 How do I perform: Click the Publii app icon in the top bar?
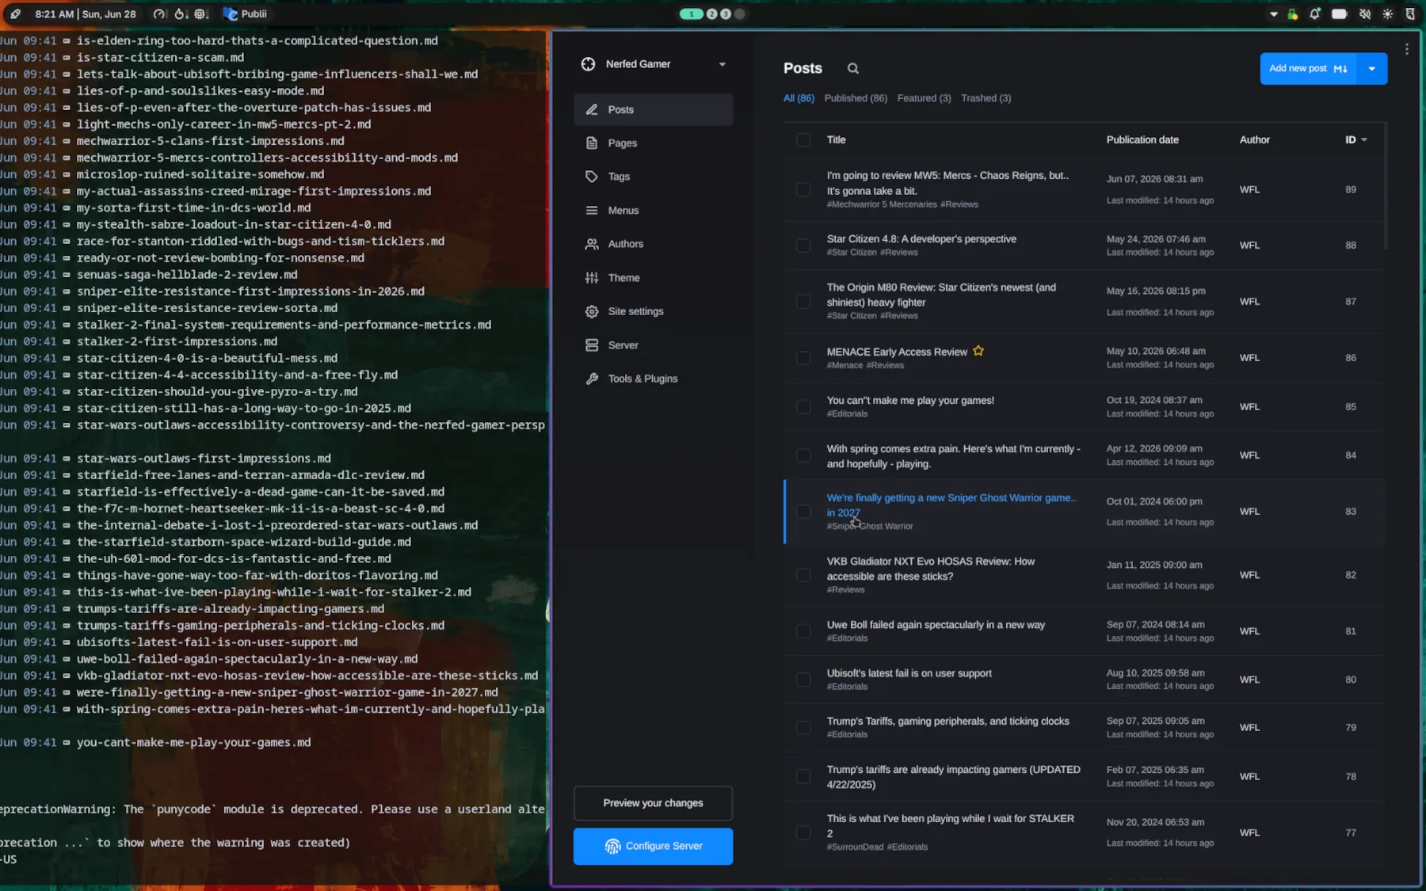point(231,13)
